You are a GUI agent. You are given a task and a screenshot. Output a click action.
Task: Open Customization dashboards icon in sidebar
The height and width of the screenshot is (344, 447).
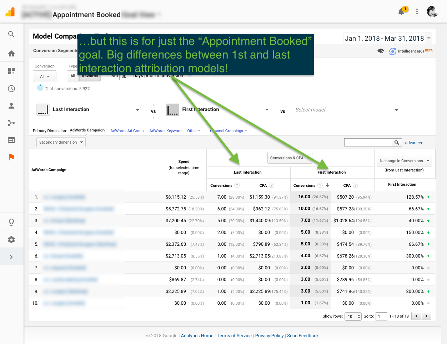pos(11,71)
